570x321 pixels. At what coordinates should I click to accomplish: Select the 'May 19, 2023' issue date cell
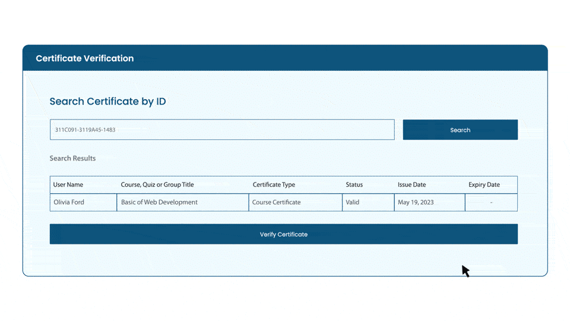pos(429,202)
